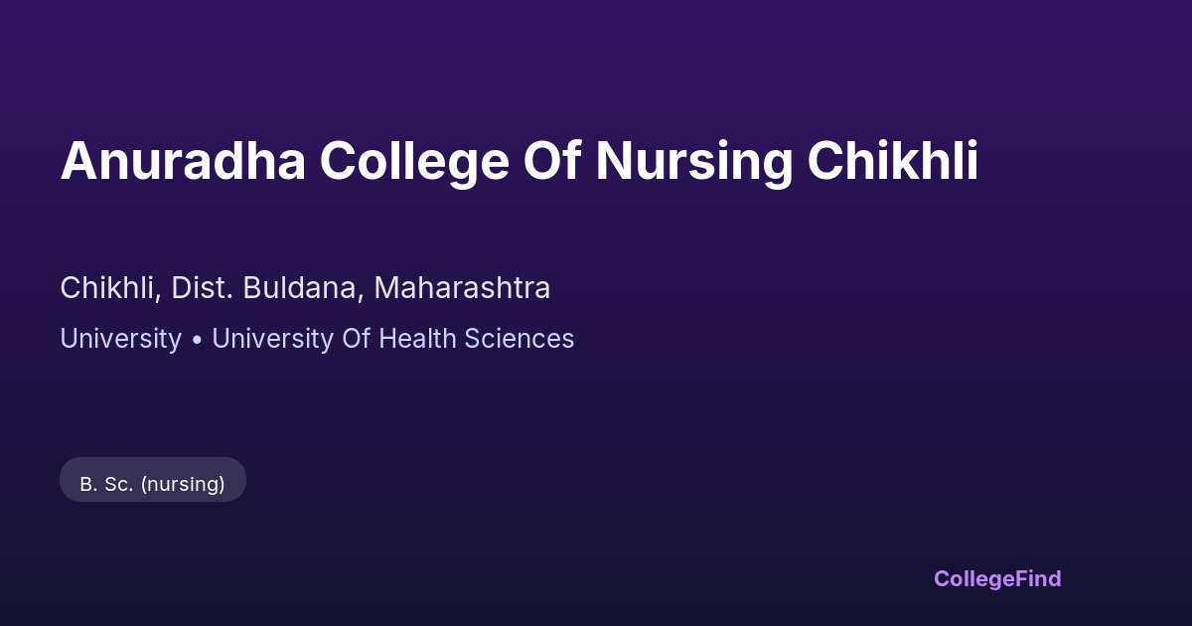The height and width of the screenshot is (626, 1192).
Task: Click the bullet separator after University
Action: click(197, 340)
